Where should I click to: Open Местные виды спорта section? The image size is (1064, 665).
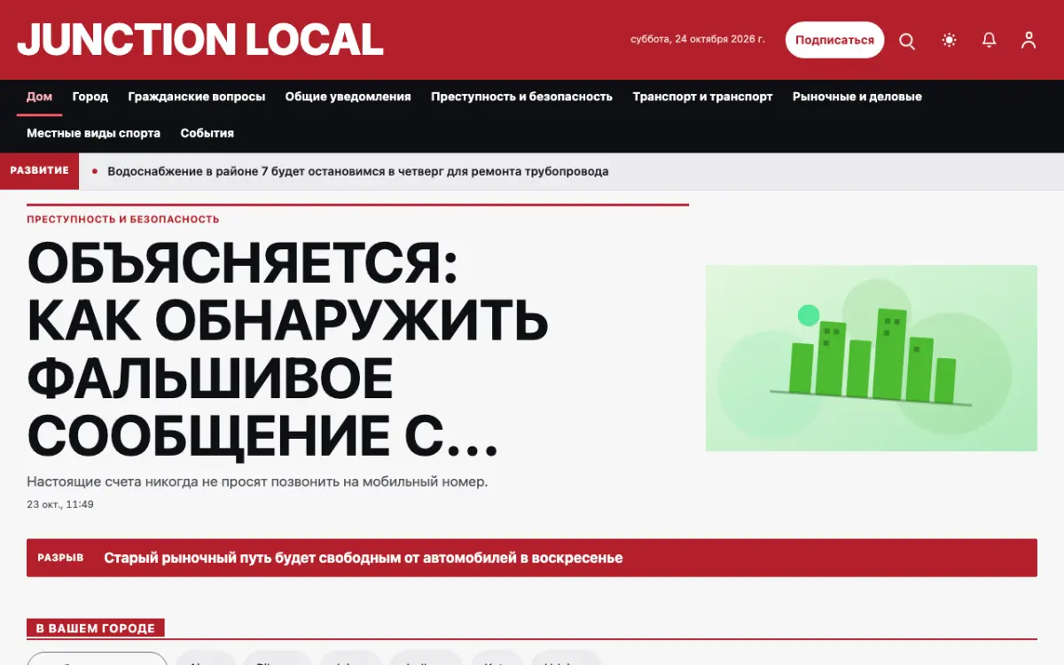tap(93, 133)
